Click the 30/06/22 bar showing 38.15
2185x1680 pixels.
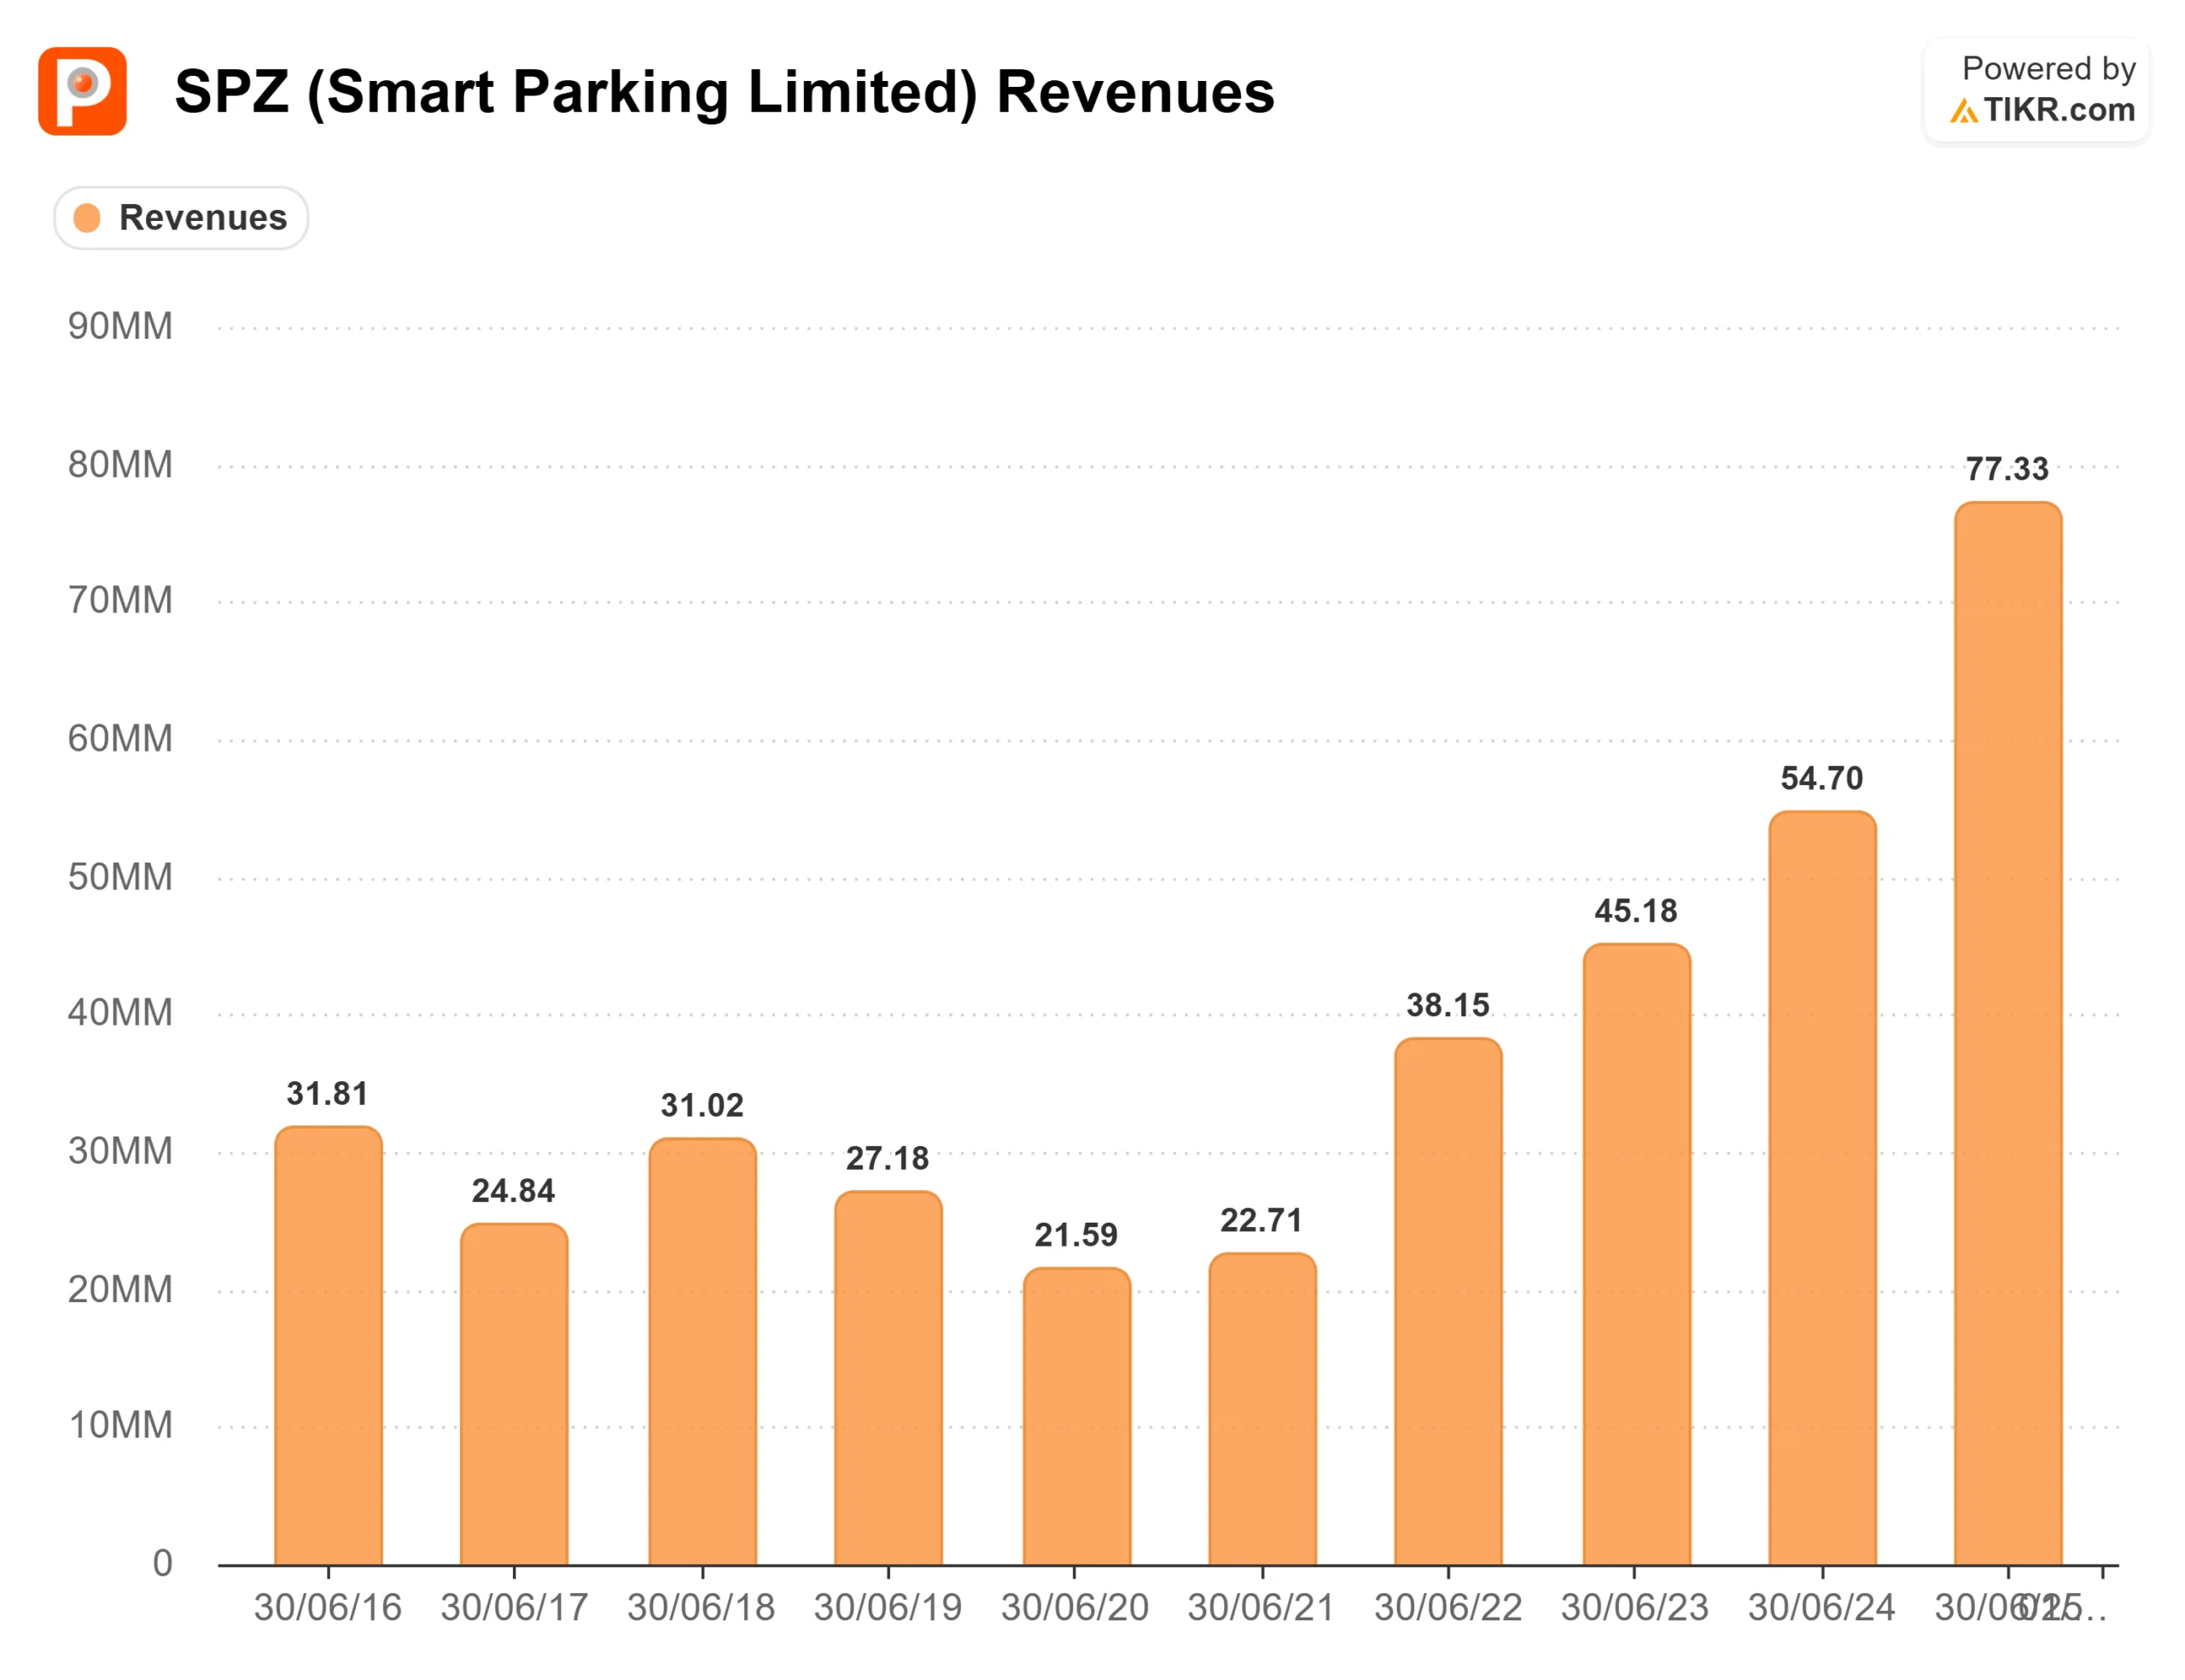tap(1448, 1302)
